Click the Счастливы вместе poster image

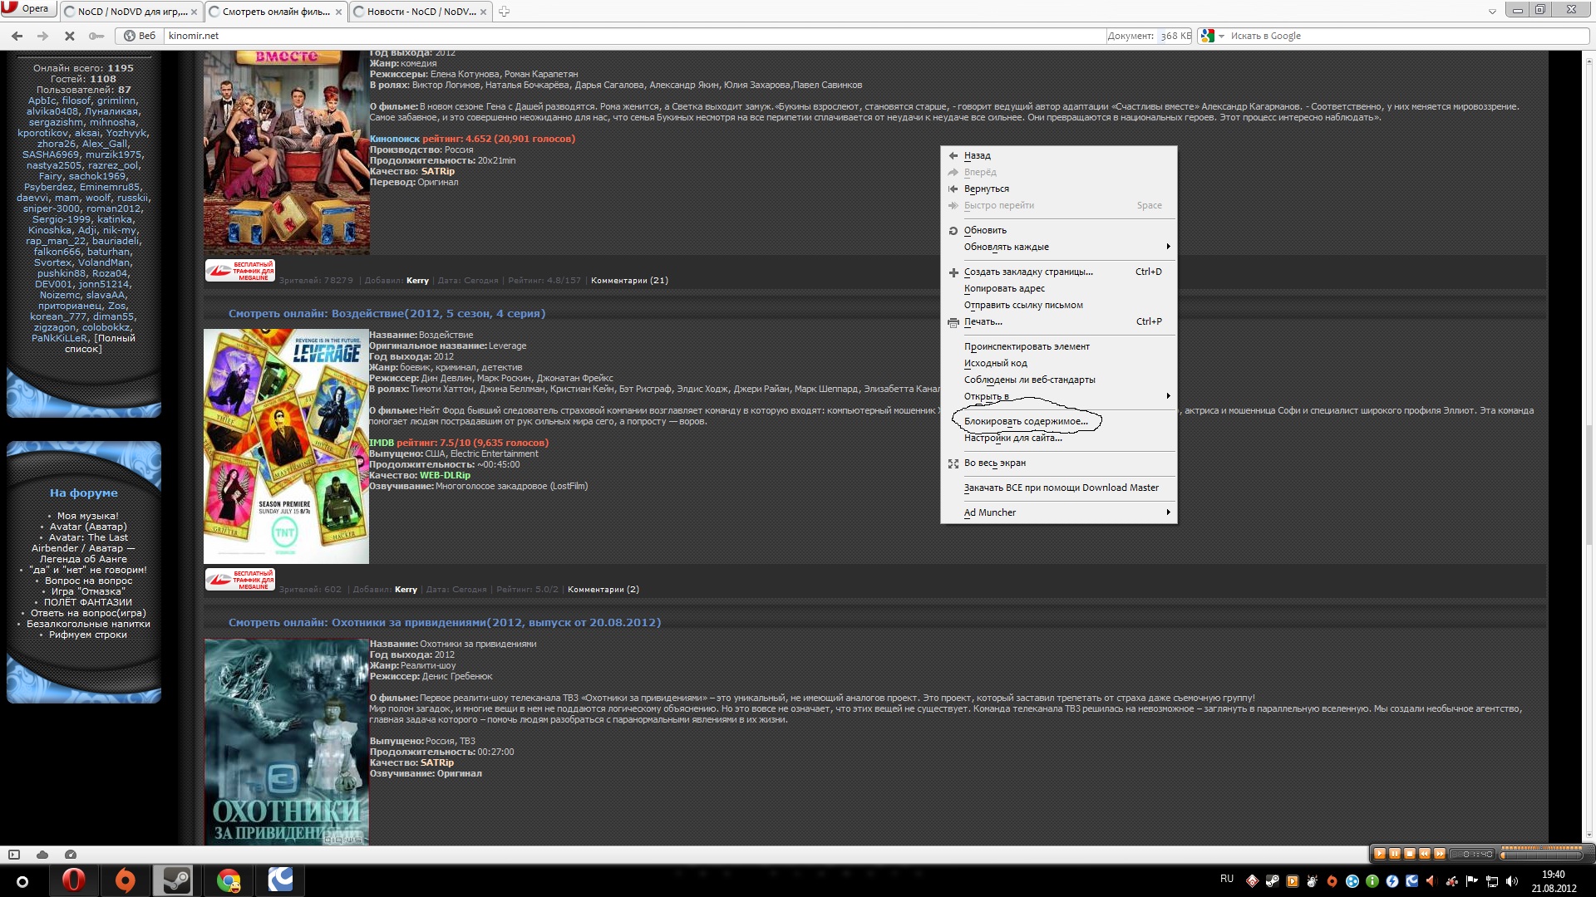[x=286, y=152]
